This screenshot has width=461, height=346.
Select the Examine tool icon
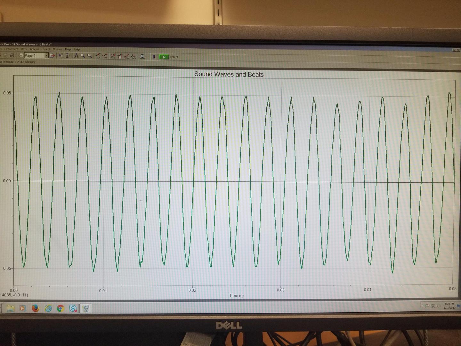point(98,56)
